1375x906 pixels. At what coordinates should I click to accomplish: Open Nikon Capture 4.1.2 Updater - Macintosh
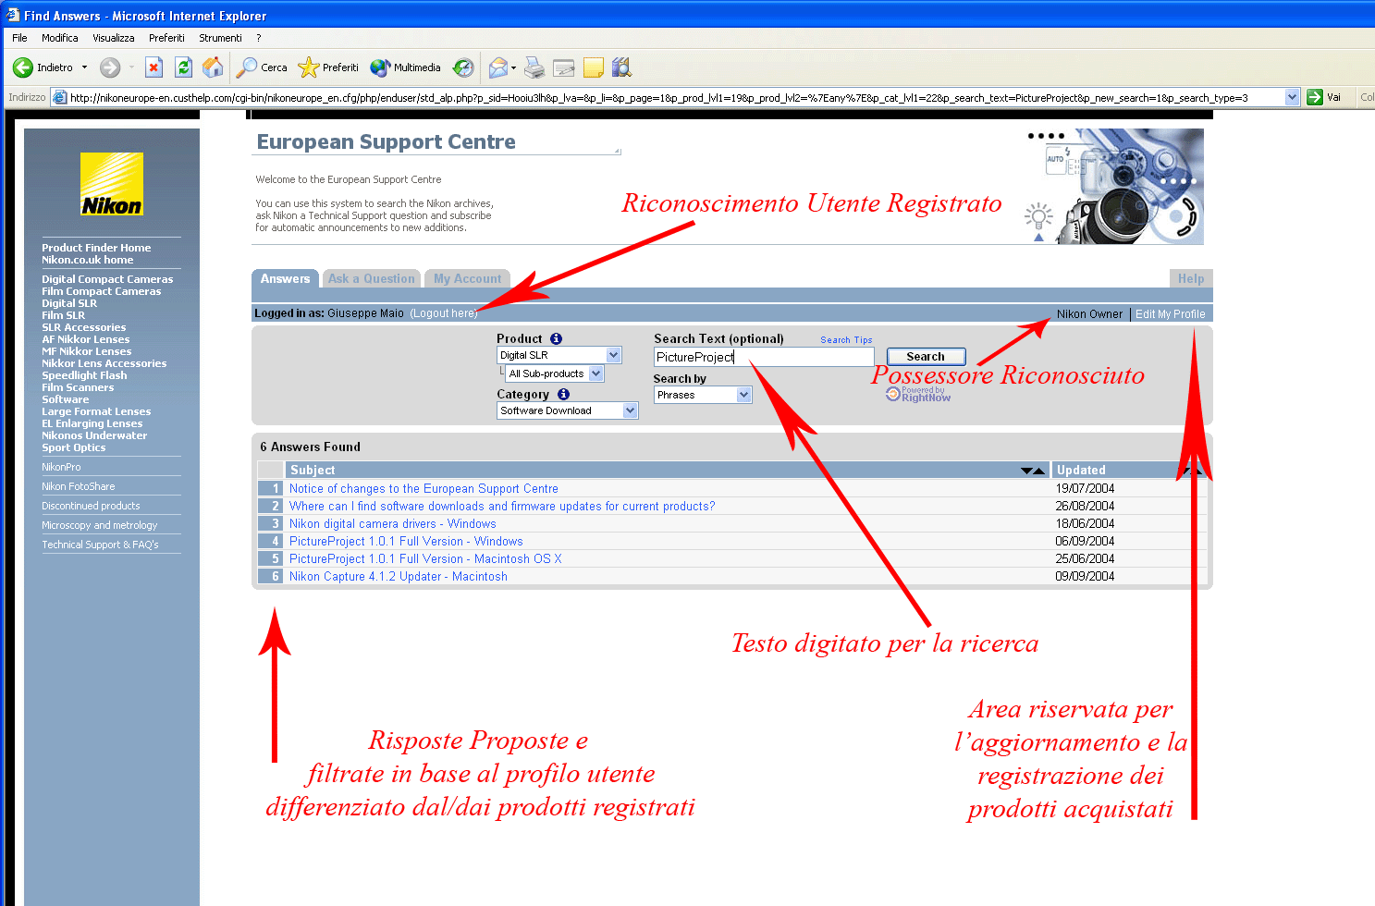(399, 576)
